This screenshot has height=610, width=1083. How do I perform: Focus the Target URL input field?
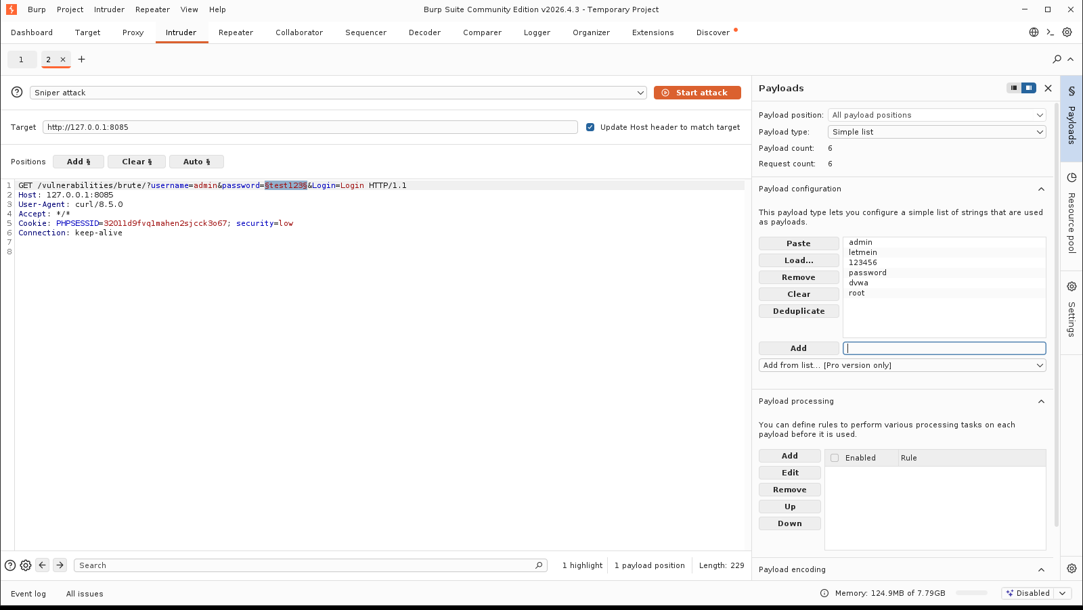310,127
